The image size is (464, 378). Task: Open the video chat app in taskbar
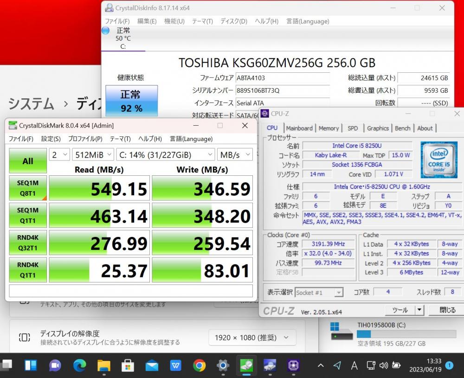[55, 365]
